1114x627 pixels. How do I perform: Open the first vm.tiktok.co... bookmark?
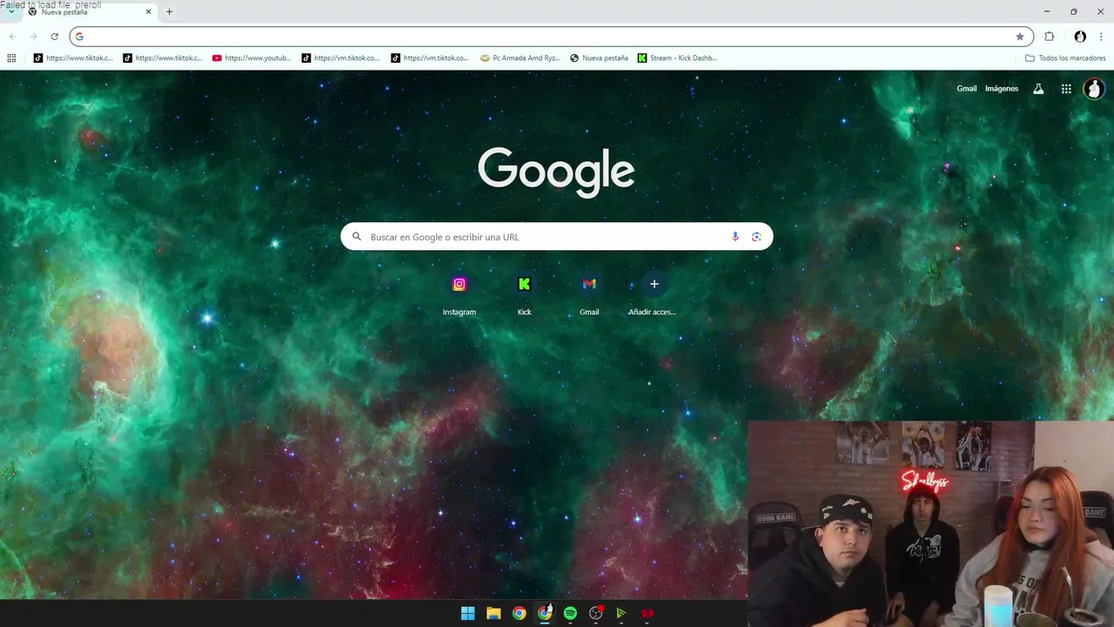[341, 58]
